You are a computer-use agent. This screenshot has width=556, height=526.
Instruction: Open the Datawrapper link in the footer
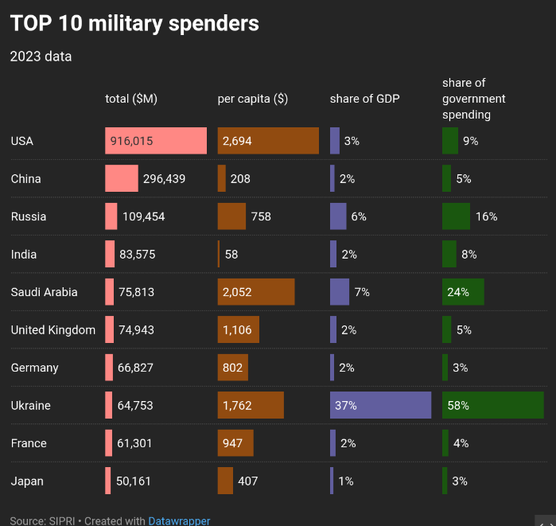179,521
